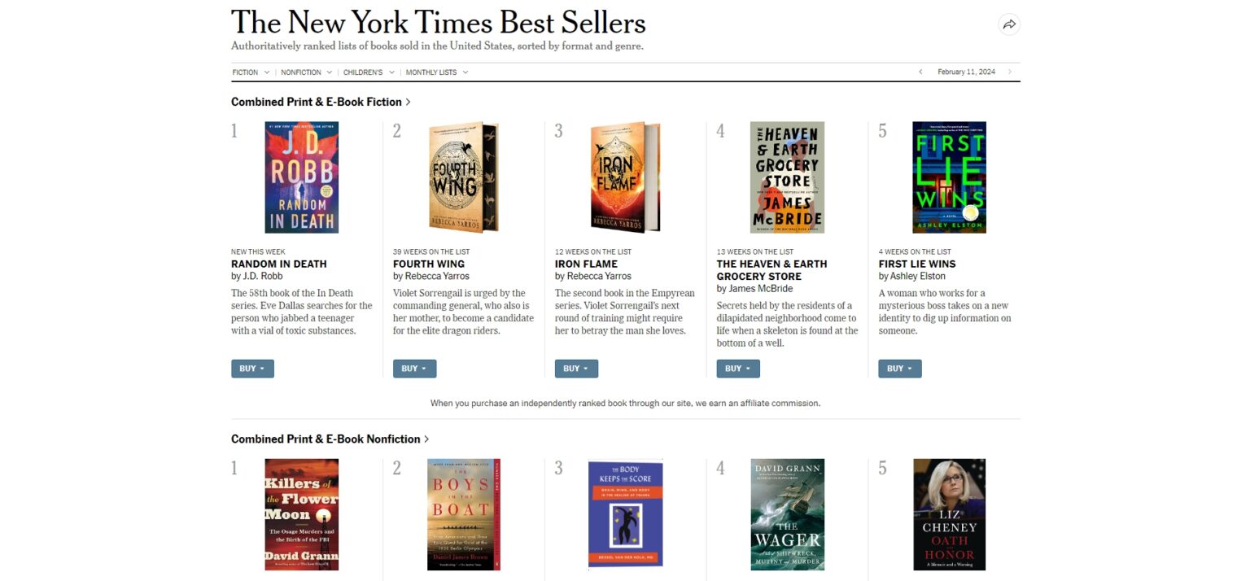This screenshot has width=1250, height=581.
Task: Select the Oath and Honor book cover
Action: click(949, 514)
